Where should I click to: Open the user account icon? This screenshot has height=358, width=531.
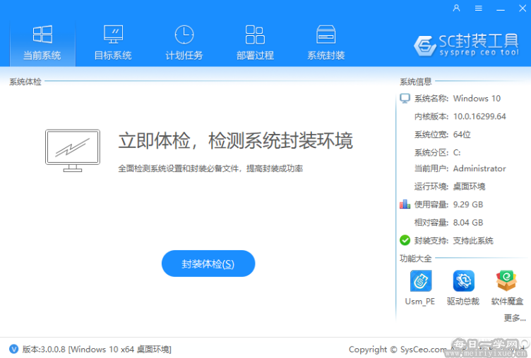[x=456, y=8]
